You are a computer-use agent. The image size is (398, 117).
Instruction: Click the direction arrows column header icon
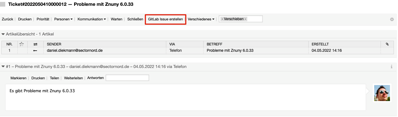point(35,44)
